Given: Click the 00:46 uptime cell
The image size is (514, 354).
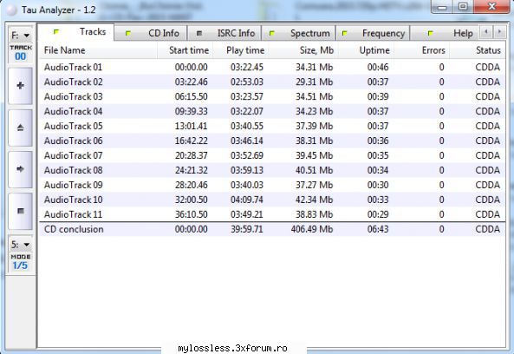Looking at the screenshot, I should pos(378,68).
